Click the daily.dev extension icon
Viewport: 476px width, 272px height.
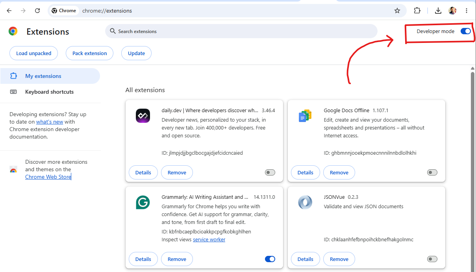click(143, 116)
